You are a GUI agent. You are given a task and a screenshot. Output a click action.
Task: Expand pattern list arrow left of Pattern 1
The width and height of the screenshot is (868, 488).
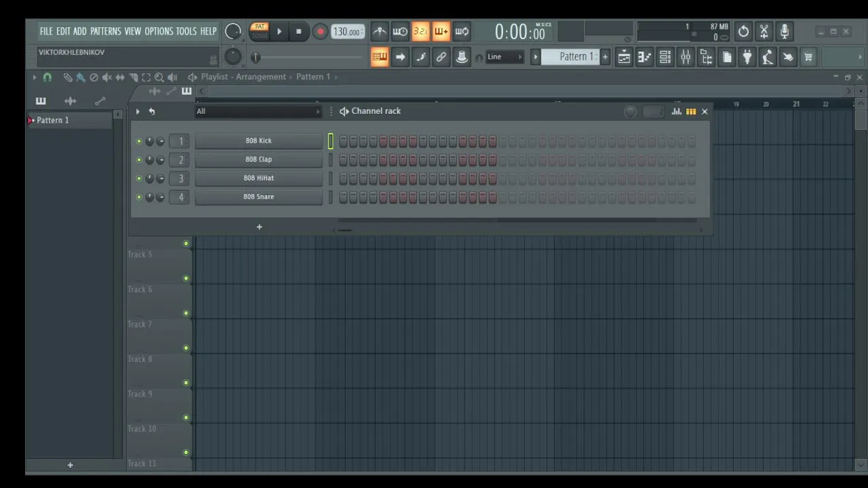pos(535,57)
